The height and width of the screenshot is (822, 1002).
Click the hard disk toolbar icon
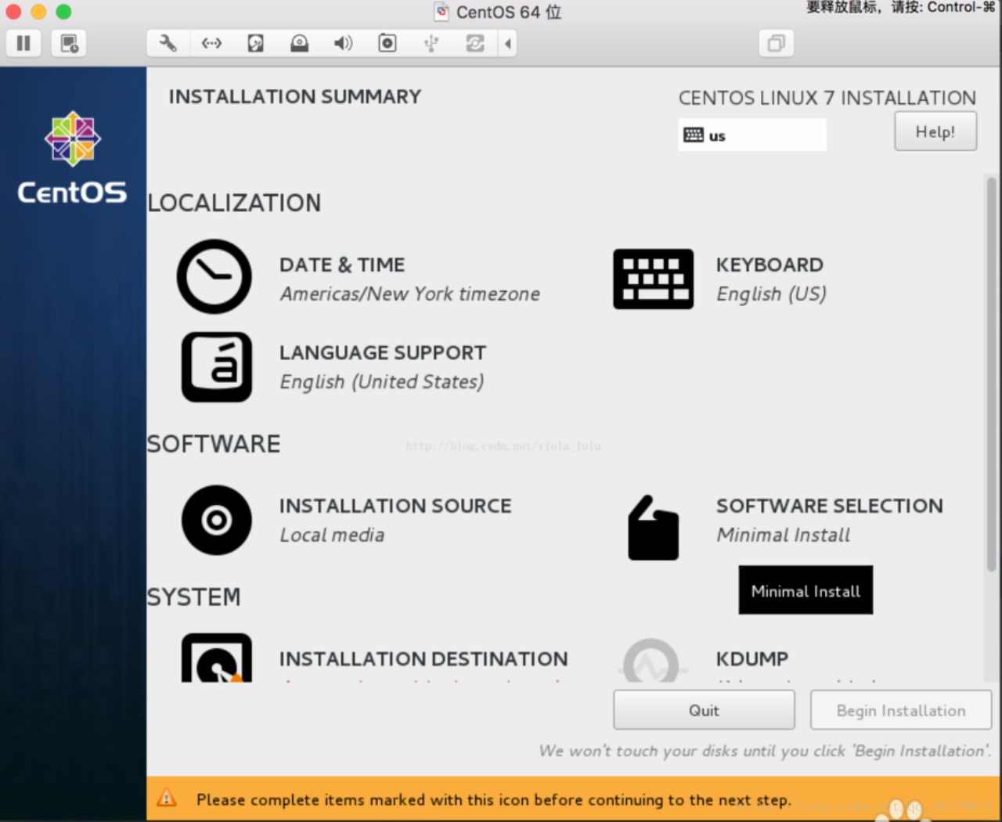[255, 43]
